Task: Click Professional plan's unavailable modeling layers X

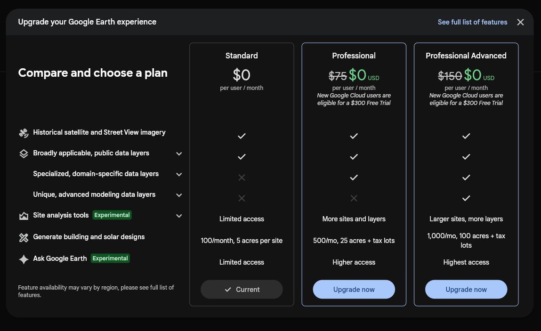Action: coord(354,198)
